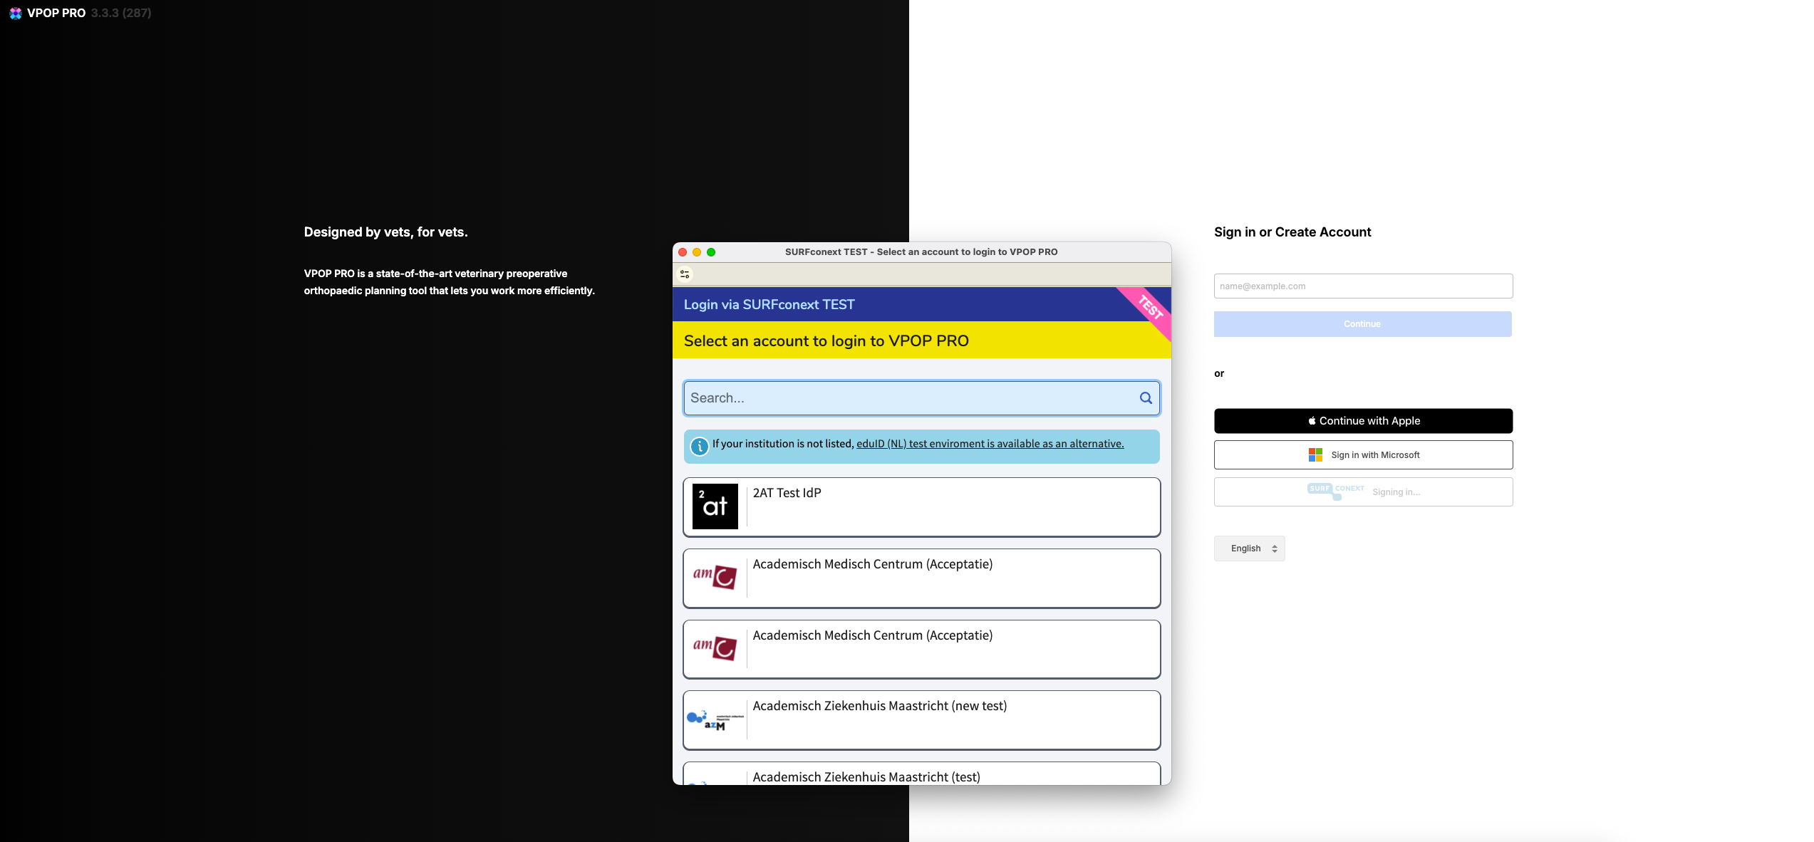1814x842 pixels.
Task: Click azM logo for Maastricht (new test)
Action: coord(715,720)
